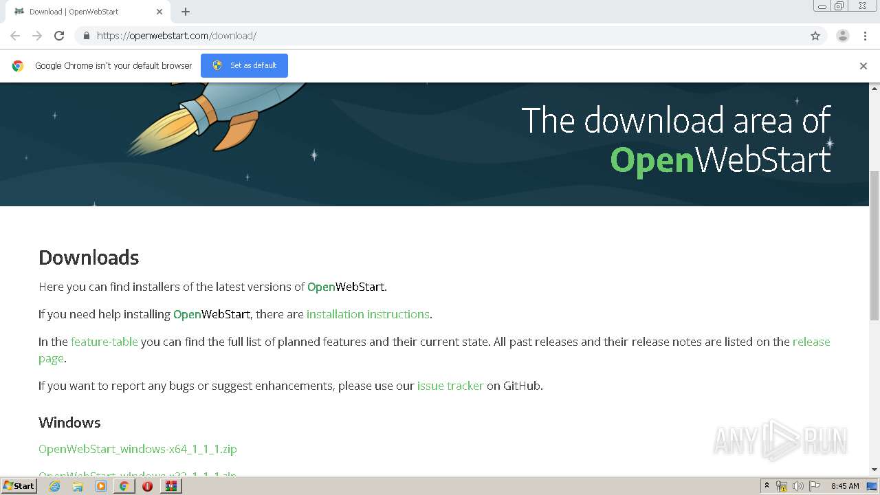Click the 8:45 AM taskbar clock
The image size is (880, 495).
[845, 486]
